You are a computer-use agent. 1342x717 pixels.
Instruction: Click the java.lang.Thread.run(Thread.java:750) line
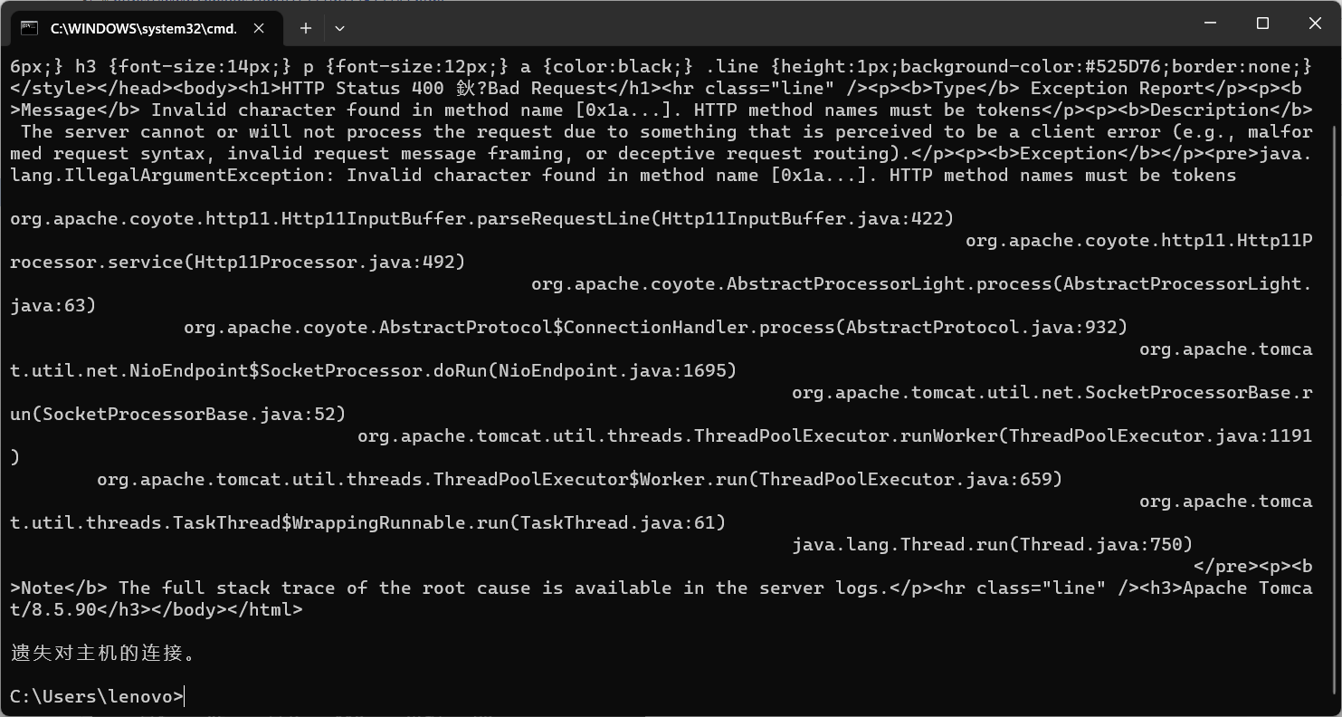point(992,544)
